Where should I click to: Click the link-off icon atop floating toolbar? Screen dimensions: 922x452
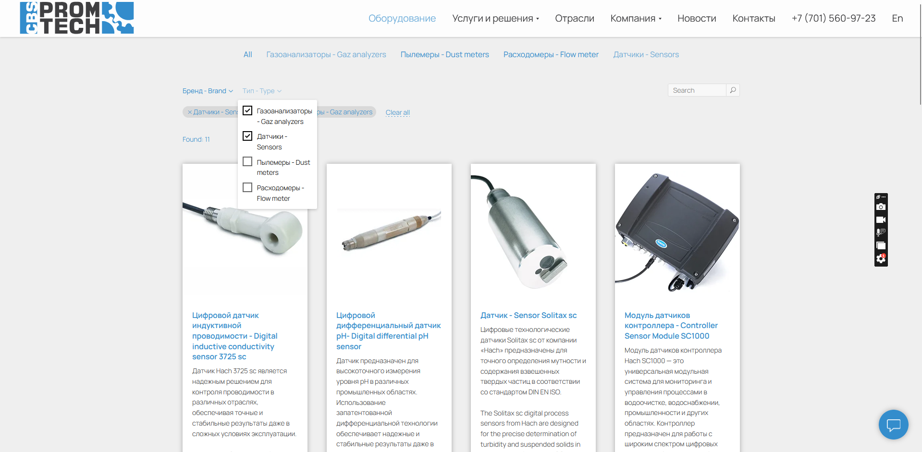(878, 197)
